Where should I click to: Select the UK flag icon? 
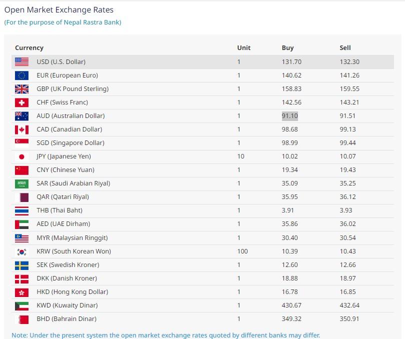21,89
